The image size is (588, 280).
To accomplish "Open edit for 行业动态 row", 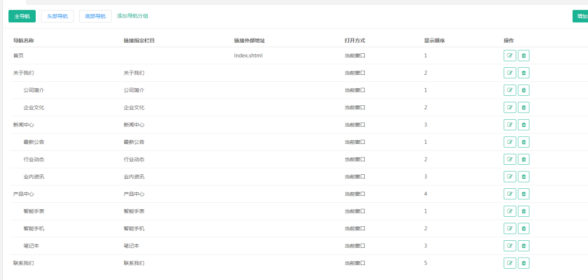I will [510, 160].
